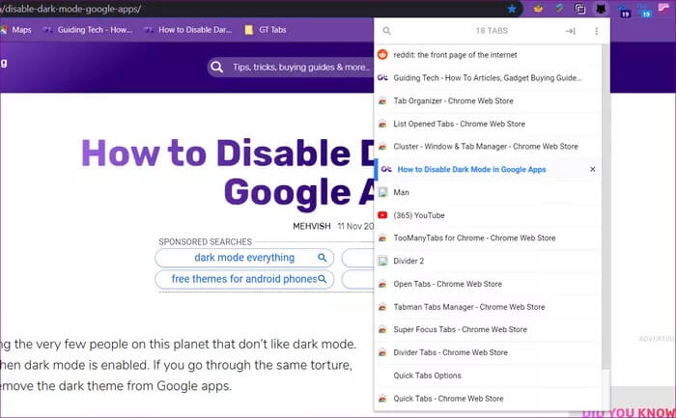Open the Guiding Tech - How... bookmark
The width and height of the screenshot is (676, 418).
click(x=88, y=30)
